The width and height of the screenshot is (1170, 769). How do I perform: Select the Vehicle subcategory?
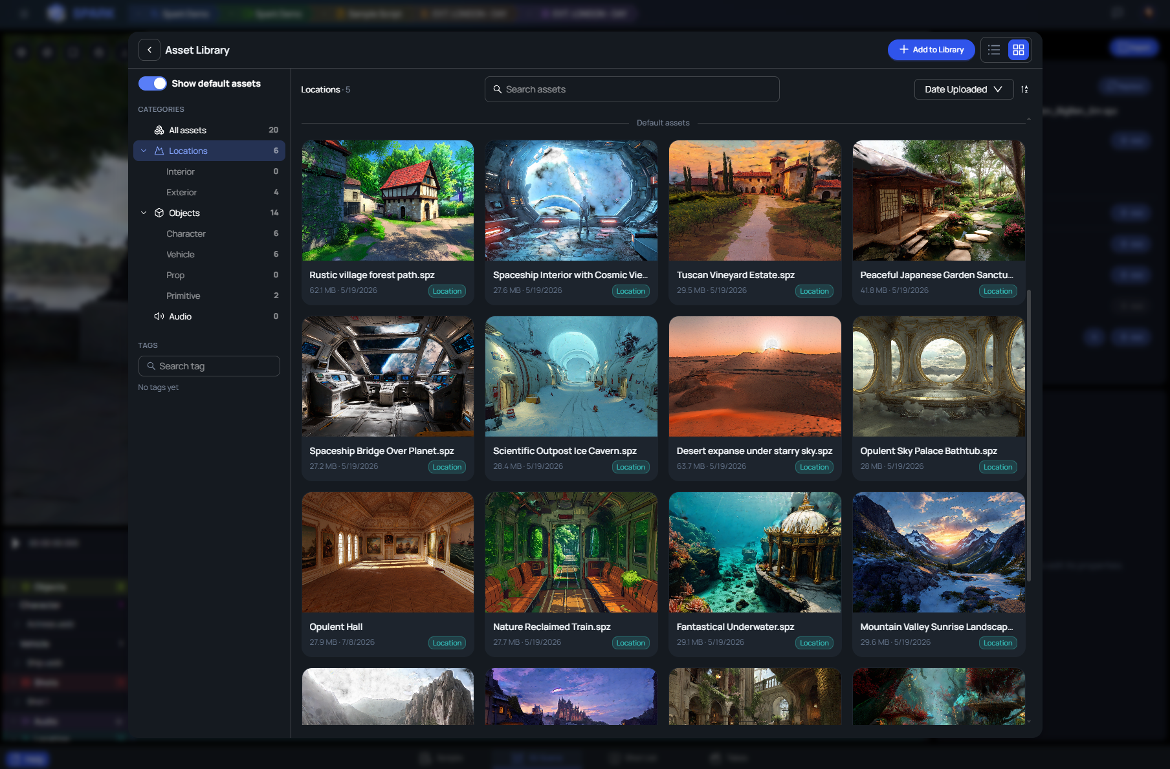pos(209,254)
